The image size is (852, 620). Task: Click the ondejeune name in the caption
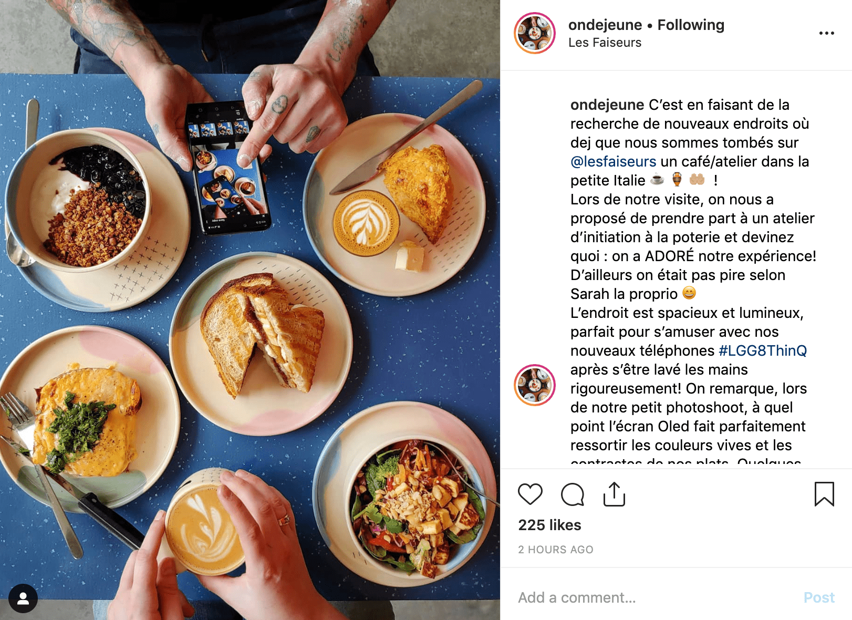tap(607, 105)
